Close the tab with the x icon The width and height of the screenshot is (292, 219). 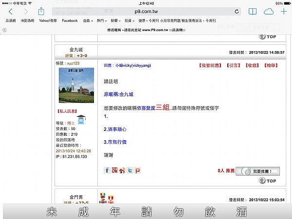point(5,30)
